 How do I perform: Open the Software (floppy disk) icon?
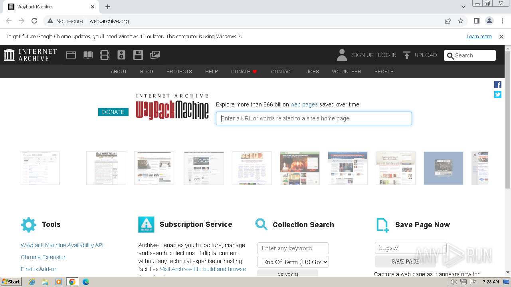138,55
